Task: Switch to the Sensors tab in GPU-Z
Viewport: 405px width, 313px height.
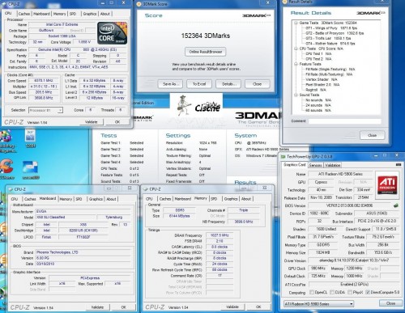Action: click(315, 165)
